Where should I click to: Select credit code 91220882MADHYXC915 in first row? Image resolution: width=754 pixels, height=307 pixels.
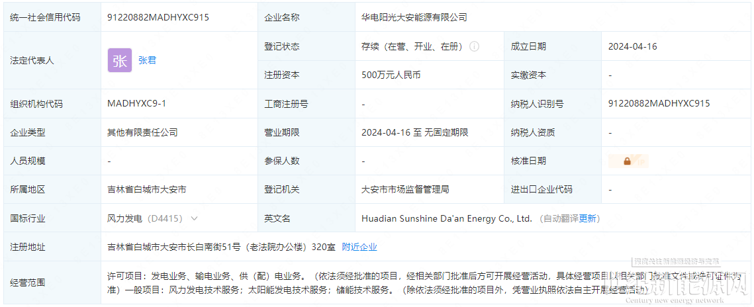click(158, 18)
